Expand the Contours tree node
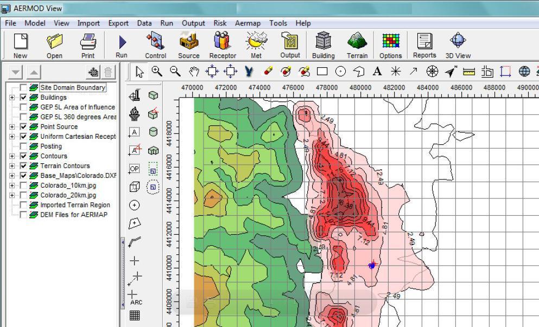 pyautogui.click(x=12, y=156)
